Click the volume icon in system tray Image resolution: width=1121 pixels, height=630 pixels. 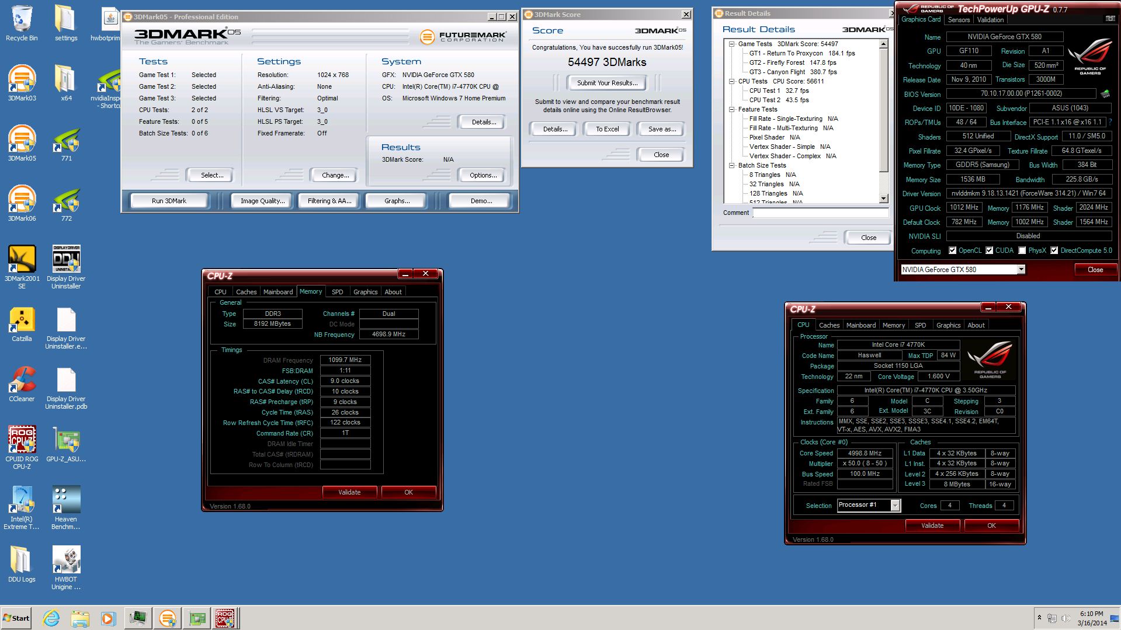pyautogui.click(x=1066, y=618)
